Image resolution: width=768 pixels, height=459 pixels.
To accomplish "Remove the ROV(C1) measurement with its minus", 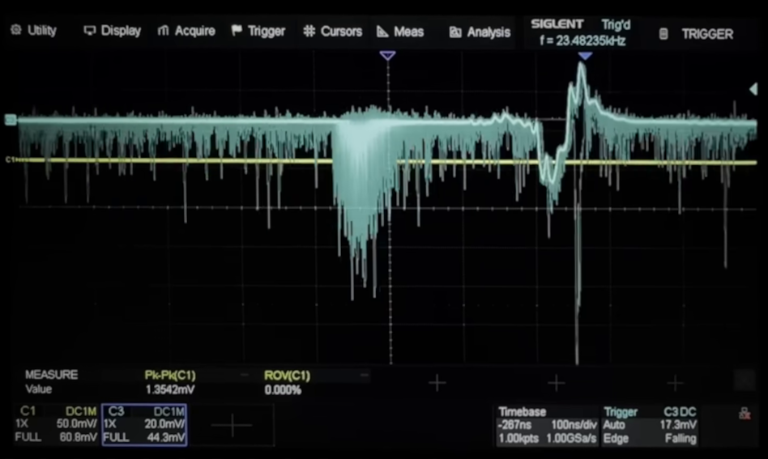I will tap(364, 376).
